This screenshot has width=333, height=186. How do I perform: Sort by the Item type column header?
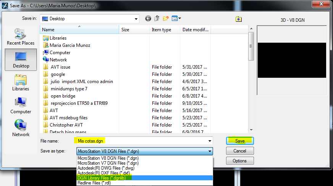(x=165, y=30)
